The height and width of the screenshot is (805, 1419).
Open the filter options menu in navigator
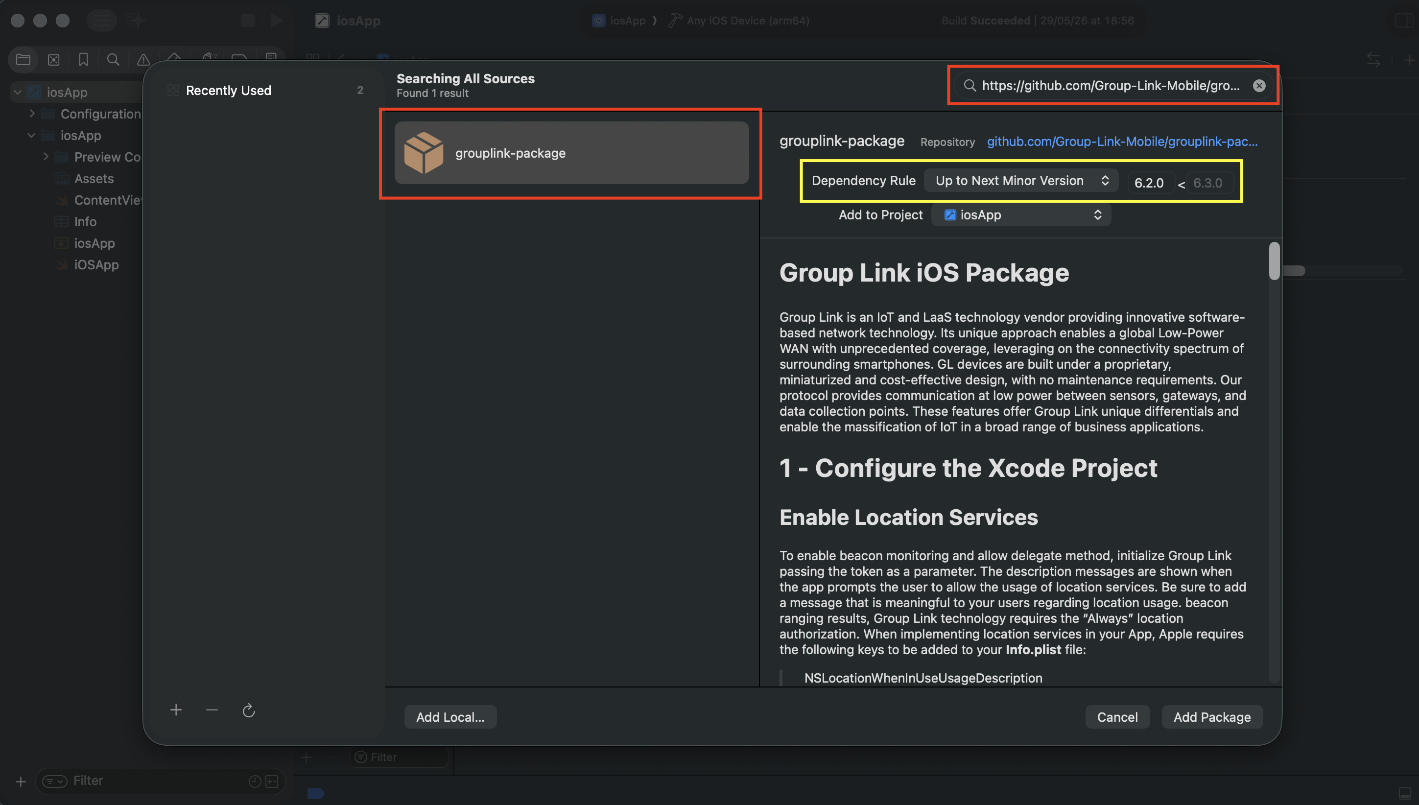click(55, 781)
